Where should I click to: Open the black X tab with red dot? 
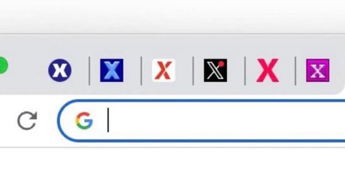pos(215,70)
